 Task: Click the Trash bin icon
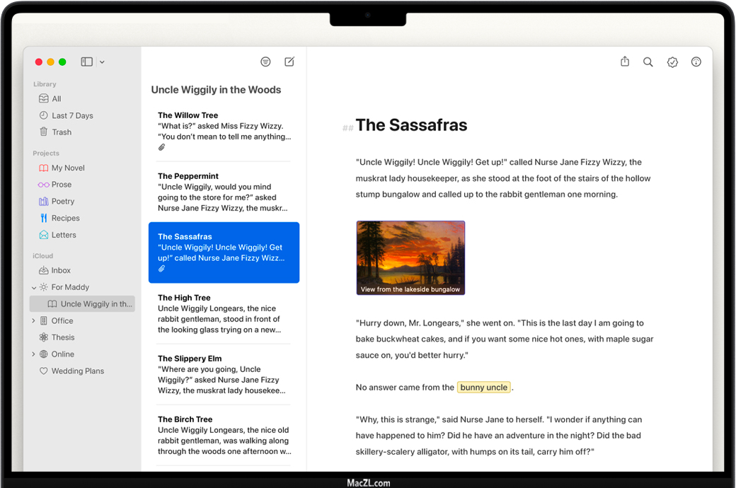click(44, 132)
